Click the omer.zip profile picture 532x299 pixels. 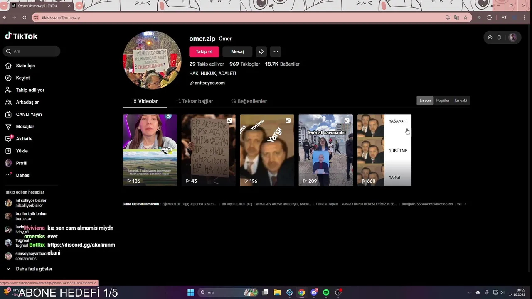pos(152,60)
